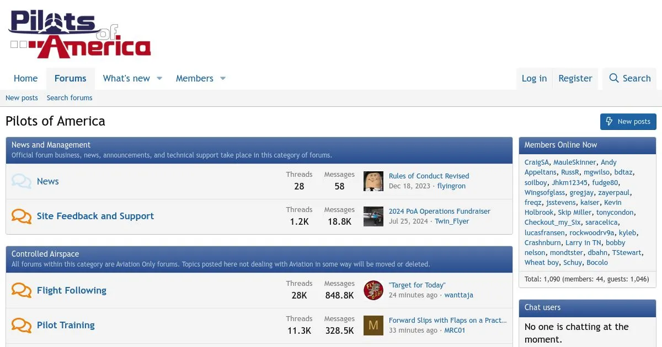Click the MRC01 letter M avatar
Image resolution: width=662 pixels, height=347 pixels.
click(373, 326)
